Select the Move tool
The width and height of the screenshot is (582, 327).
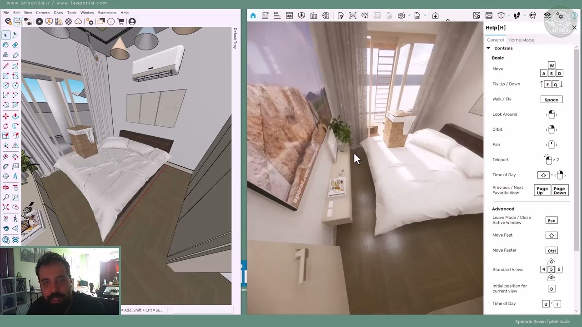(x=5, y=116)
